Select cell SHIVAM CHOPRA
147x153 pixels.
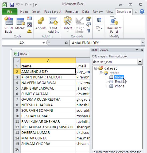(x=48, y=144)
